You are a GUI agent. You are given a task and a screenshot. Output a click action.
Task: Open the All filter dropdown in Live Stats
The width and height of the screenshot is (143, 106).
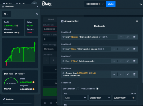(6, 14)
